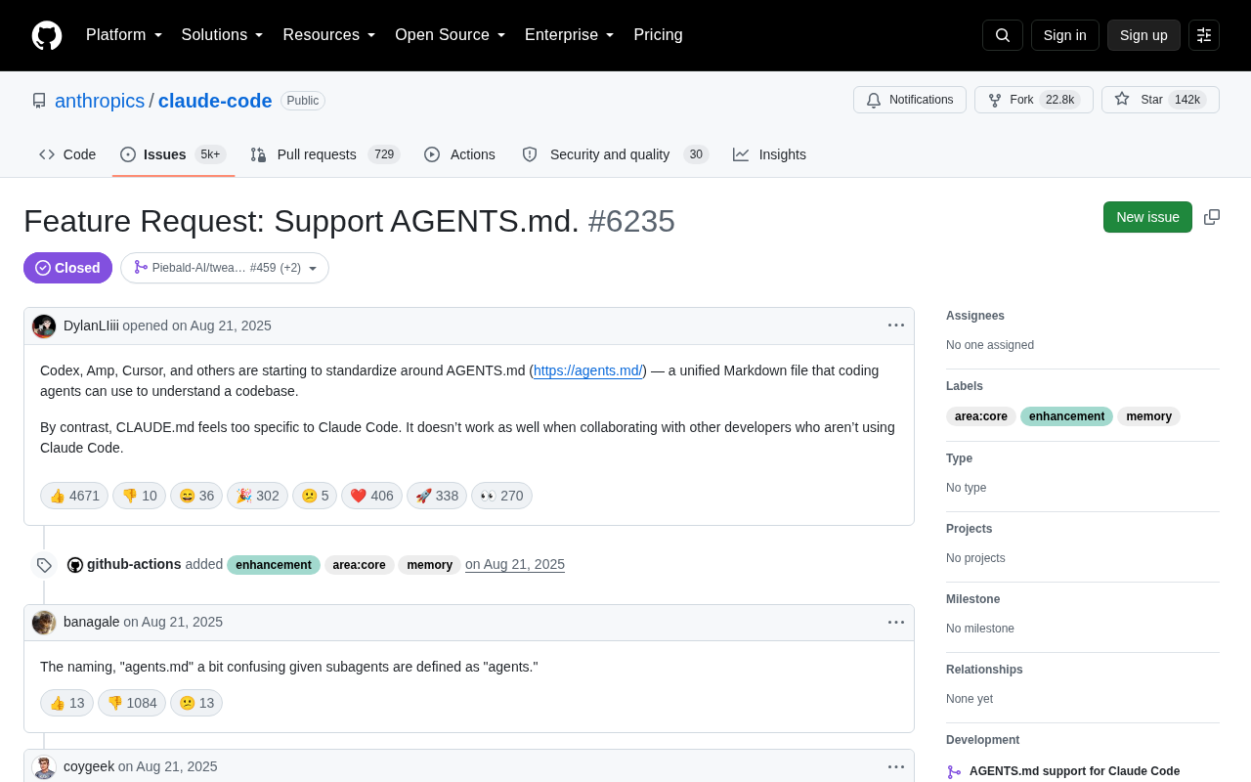Image resolution: width=1251 pixels, height=782 pixels.
Task: Click the Notifications bell button
Action: pos(910,100)
